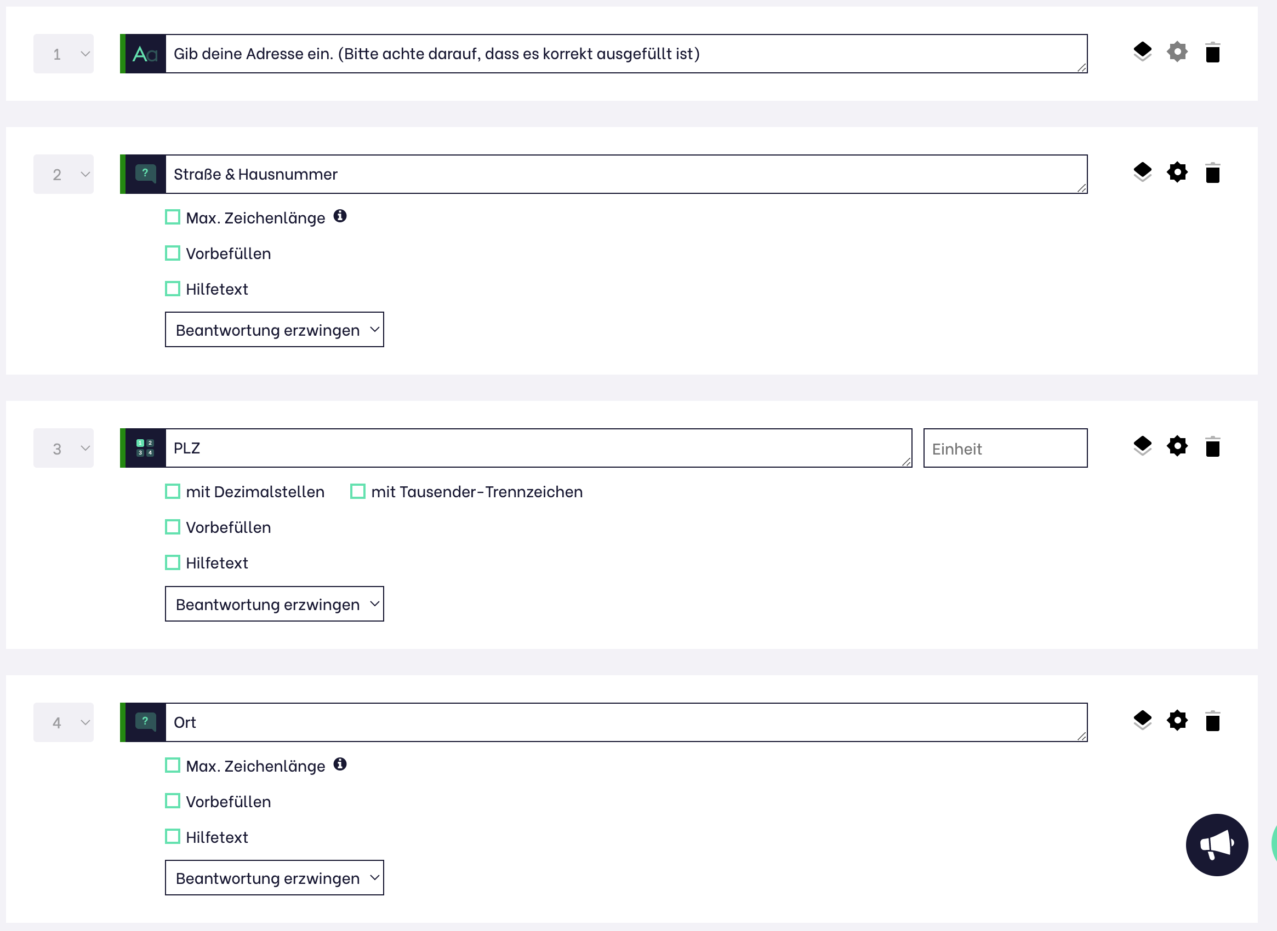
Task: Click the megaphone announcement button
Action: click(1217, 844)
